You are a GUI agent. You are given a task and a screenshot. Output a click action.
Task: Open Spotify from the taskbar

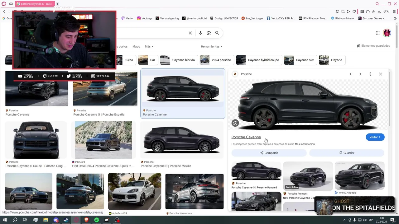click(x=97, y=220)
